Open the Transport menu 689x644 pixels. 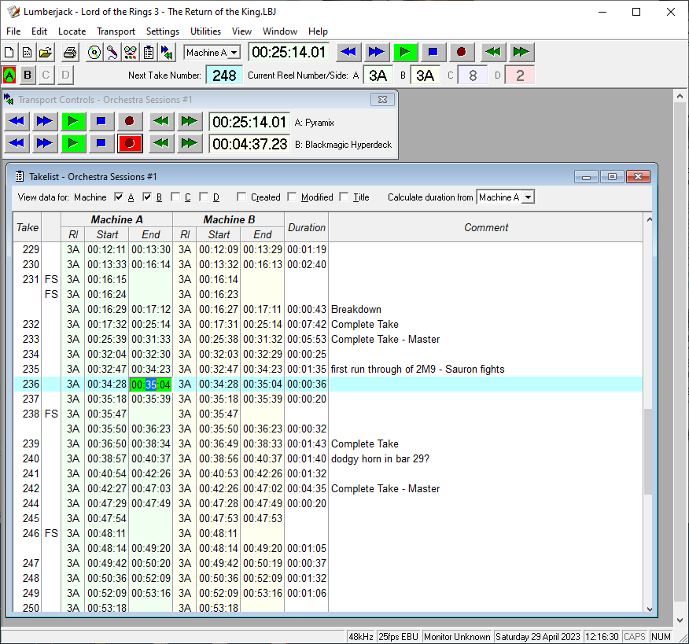[116, 31]
